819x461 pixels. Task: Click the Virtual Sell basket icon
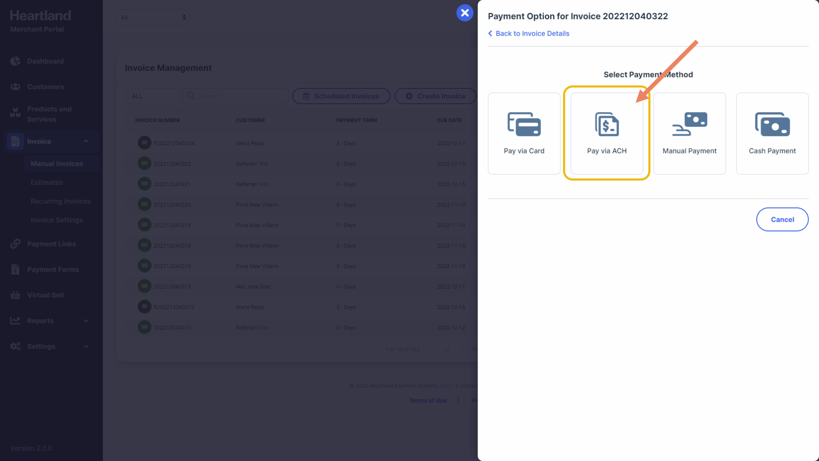15,295
